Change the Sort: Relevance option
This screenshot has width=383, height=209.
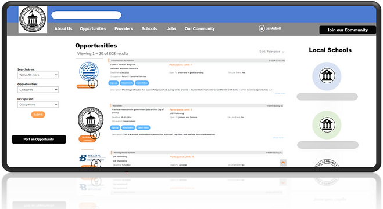(271, 52)
